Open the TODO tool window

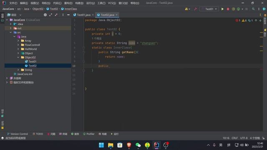click(x=38, y=134)
